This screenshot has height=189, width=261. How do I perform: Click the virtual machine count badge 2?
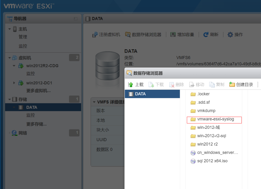click(x=74, y=57)
